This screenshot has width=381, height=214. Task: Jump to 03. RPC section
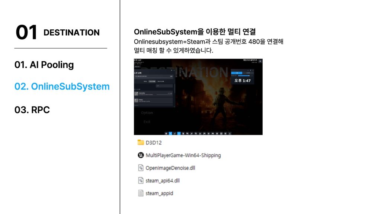pyautogui.click(x=32, y=110)
